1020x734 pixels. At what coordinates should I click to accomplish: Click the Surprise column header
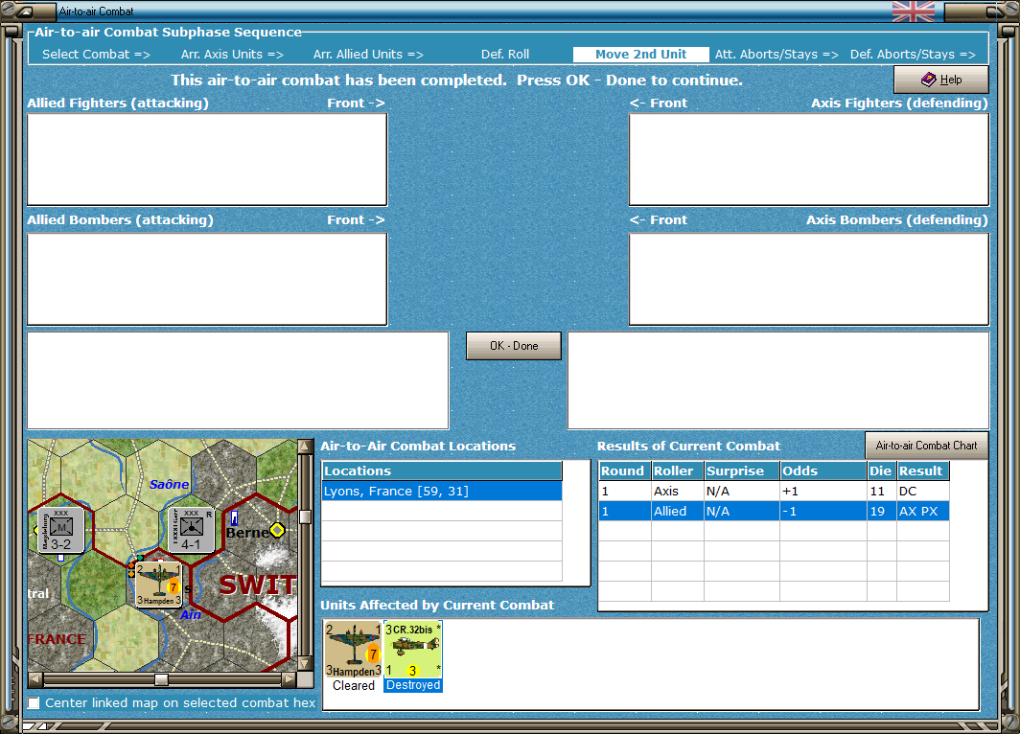pos(742,470)
